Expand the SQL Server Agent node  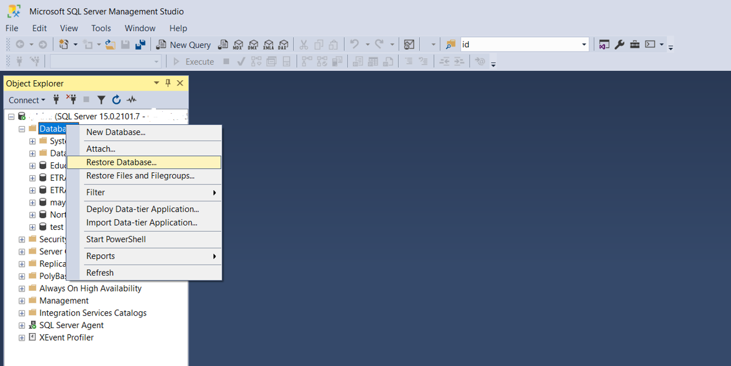[22, 326]
